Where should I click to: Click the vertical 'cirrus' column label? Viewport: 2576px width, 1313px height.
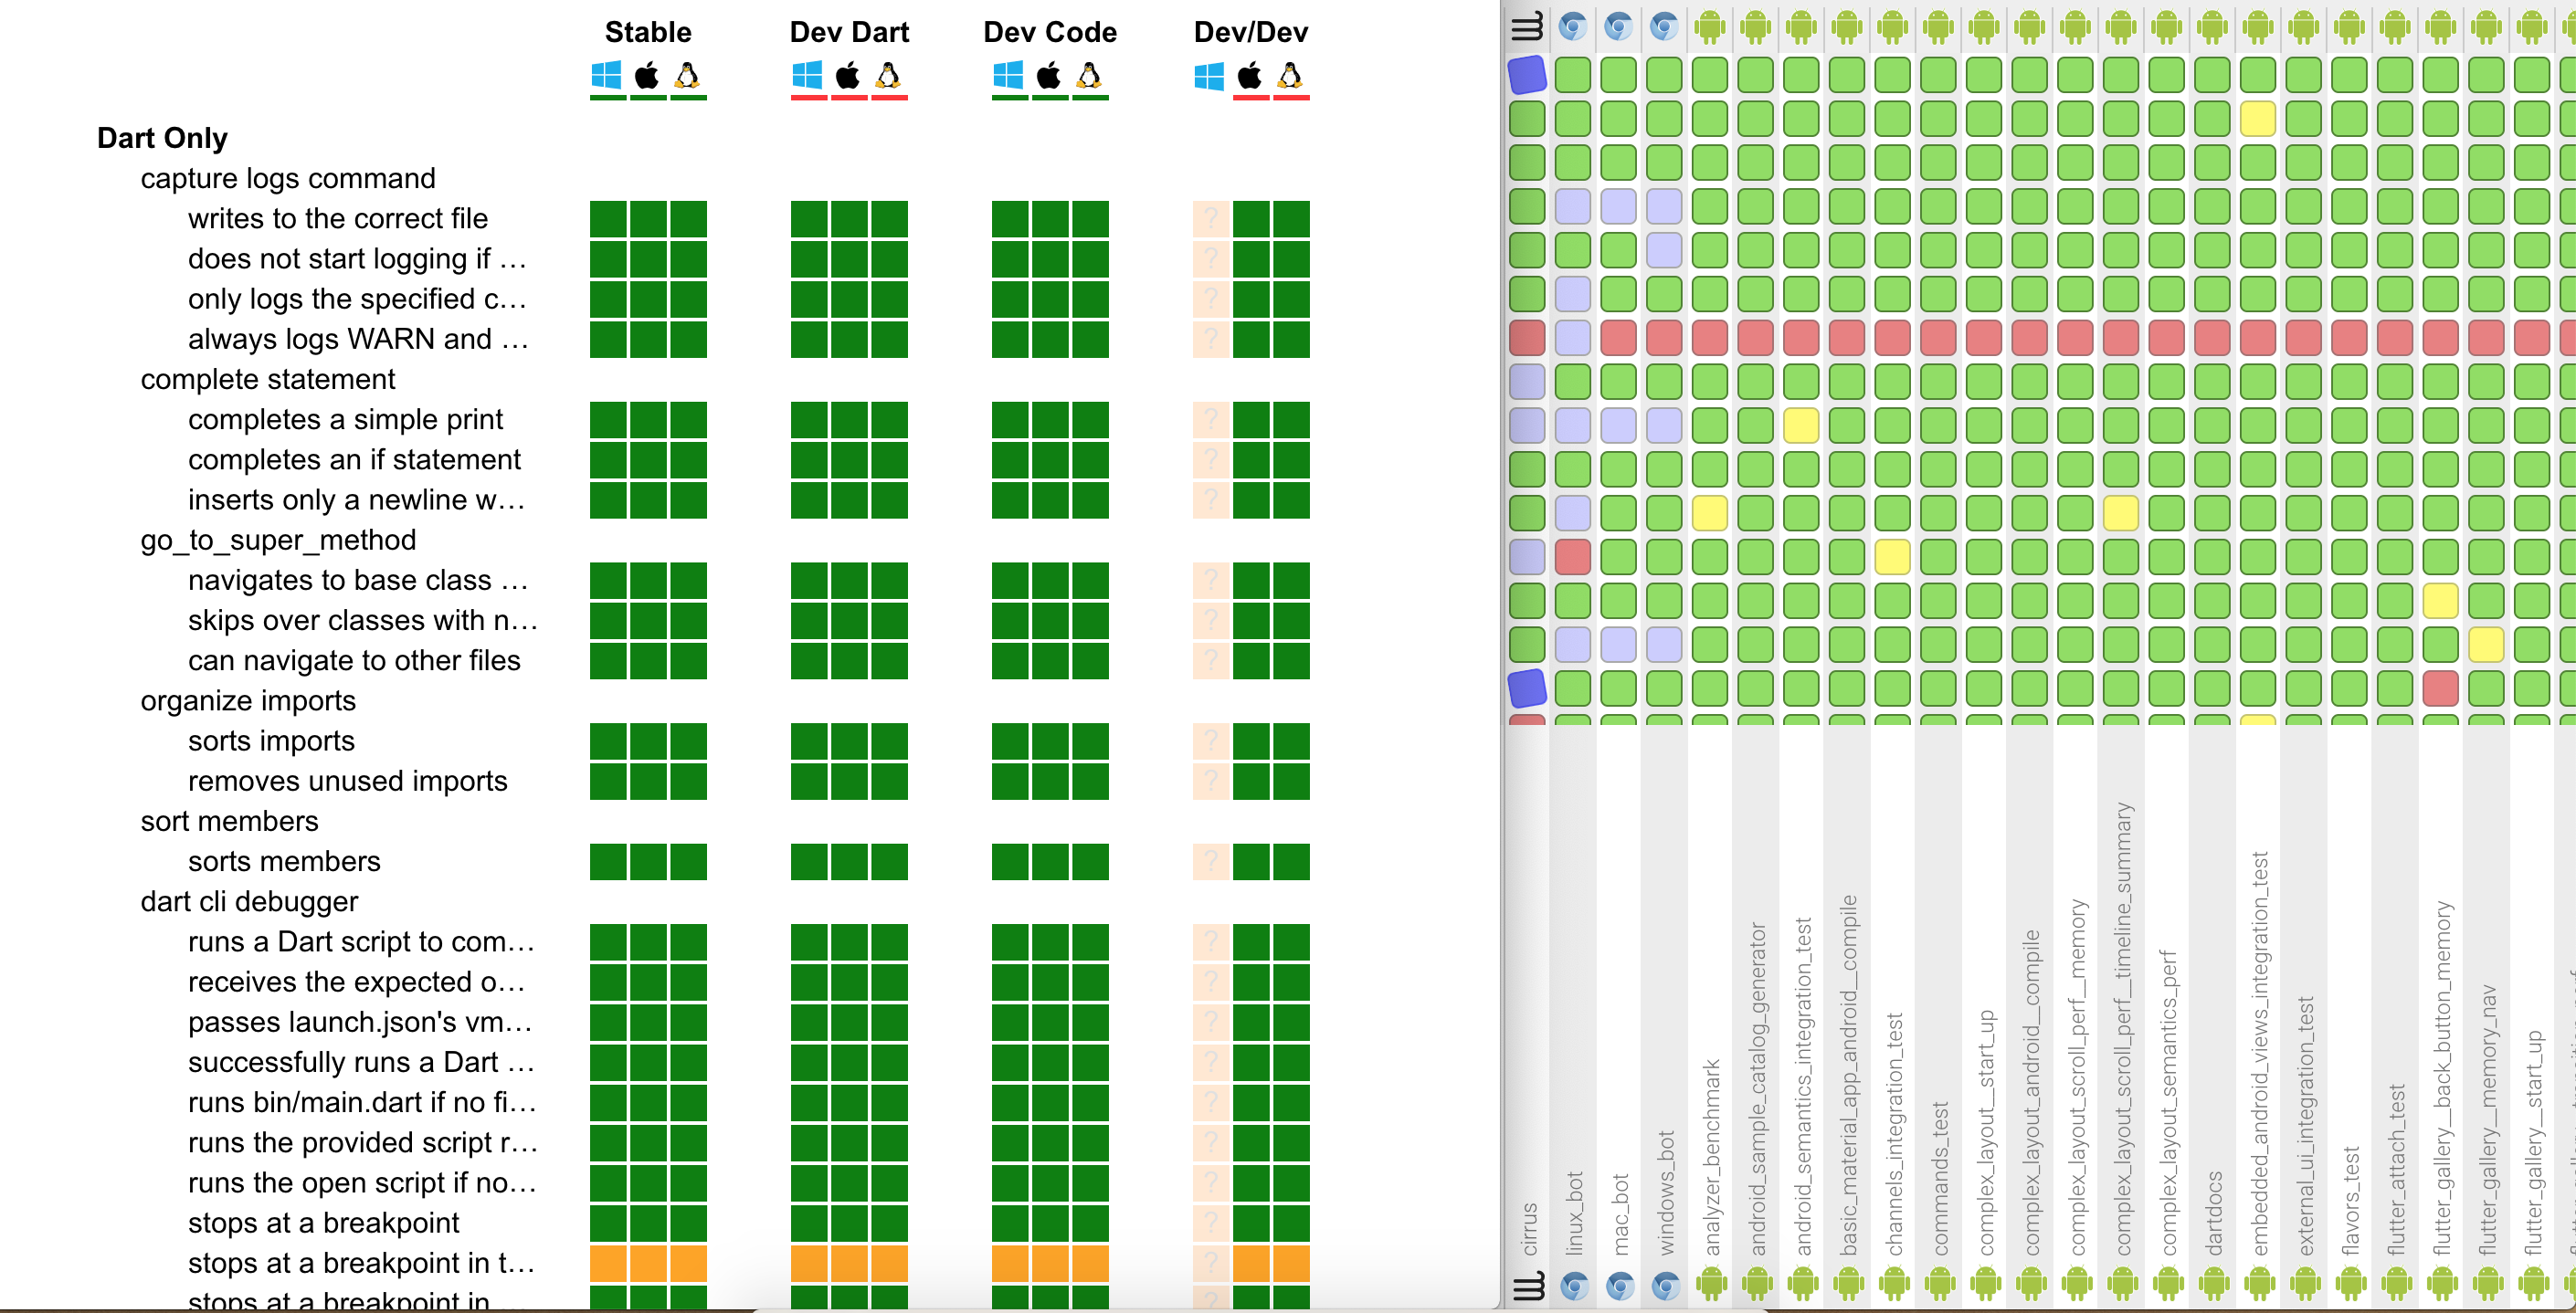click(1529, 1229)
